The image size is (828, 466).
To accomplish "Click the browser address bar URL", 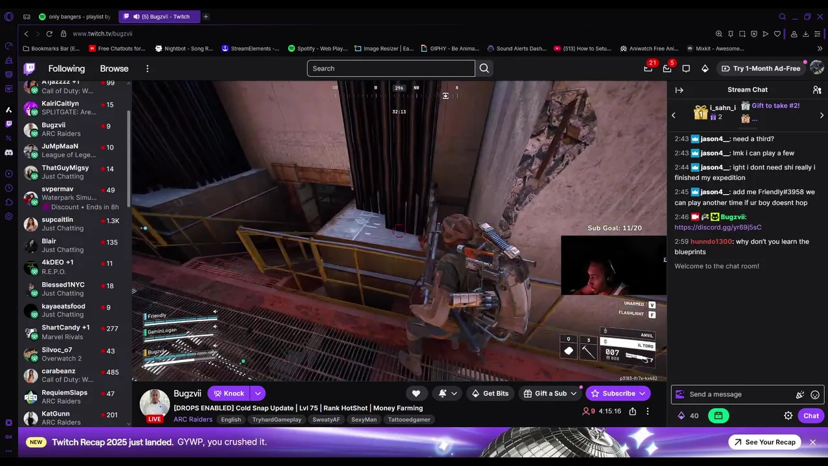I will [x=102, y=34].
